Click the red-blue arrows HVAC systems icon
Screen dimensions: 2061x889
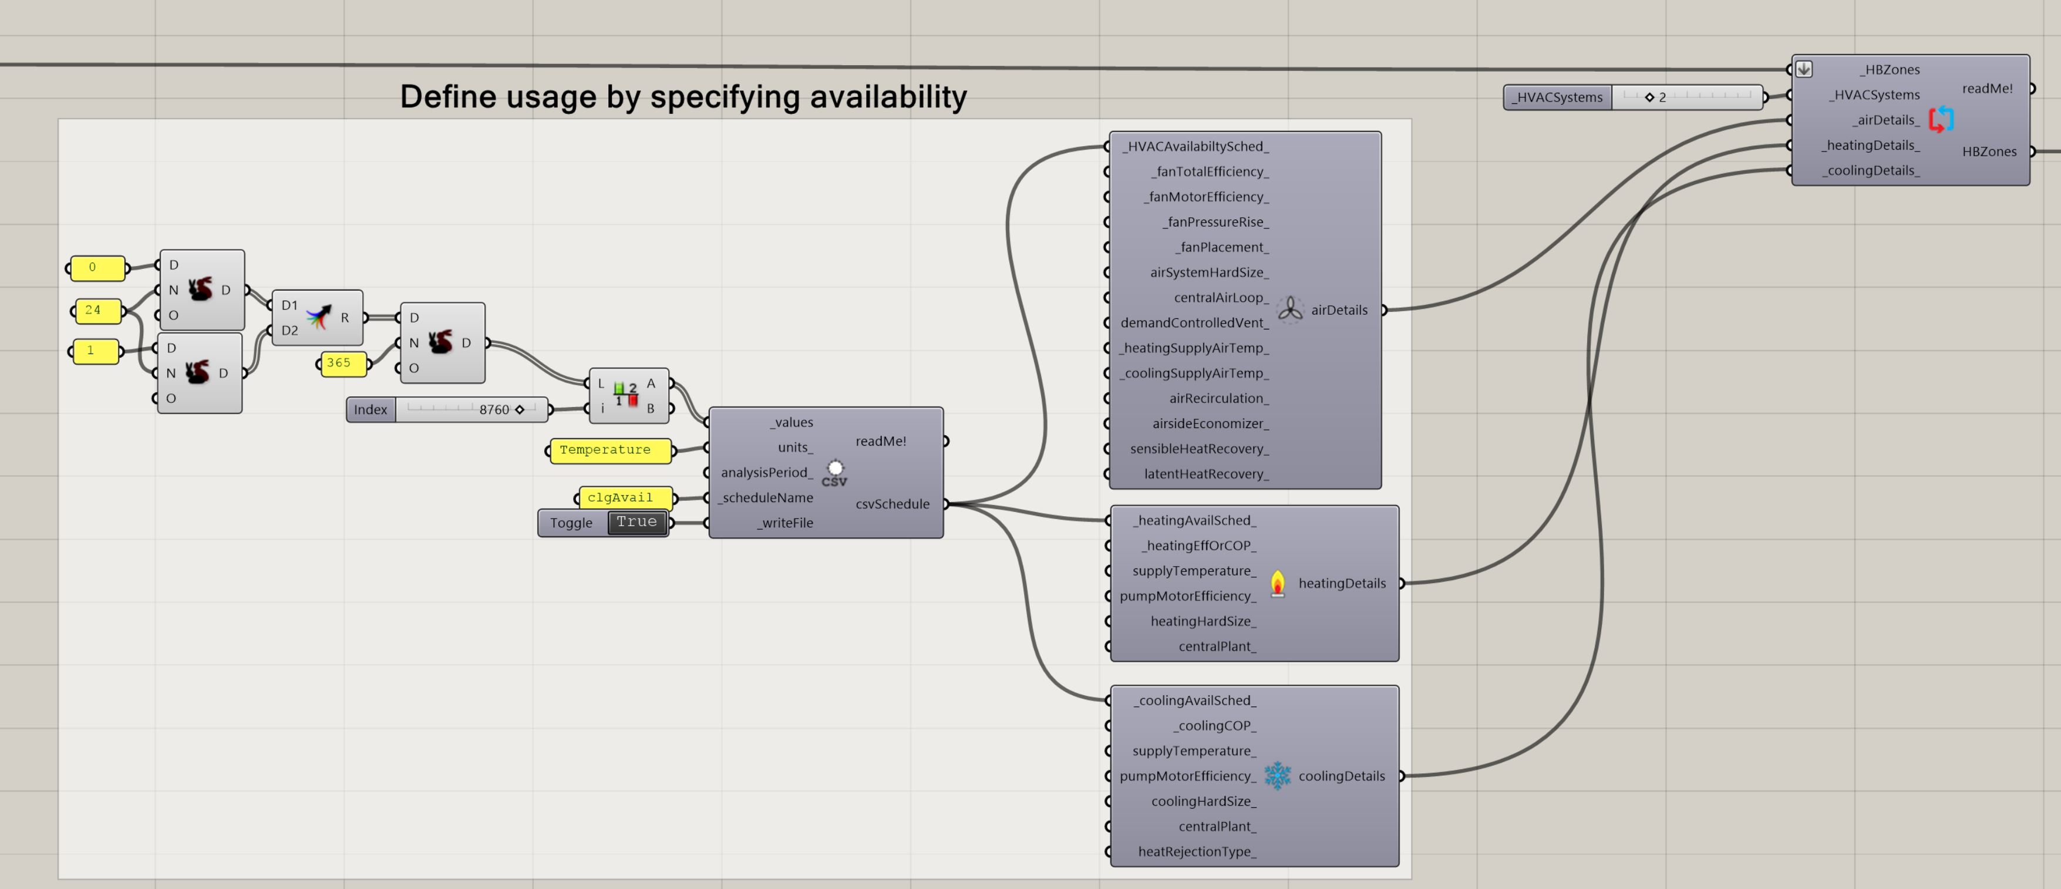pyautogui.click(x=1940, y=120)
